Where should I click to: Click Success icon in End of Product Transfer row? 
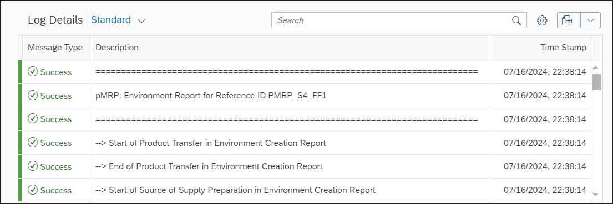point(33,166)
